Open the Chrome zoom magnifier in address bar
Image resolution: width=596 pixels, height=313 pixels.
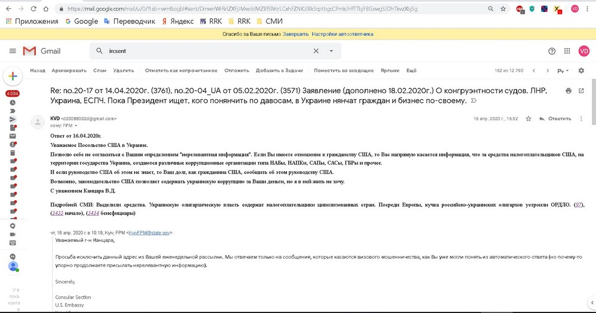click(x=491, y=9)
